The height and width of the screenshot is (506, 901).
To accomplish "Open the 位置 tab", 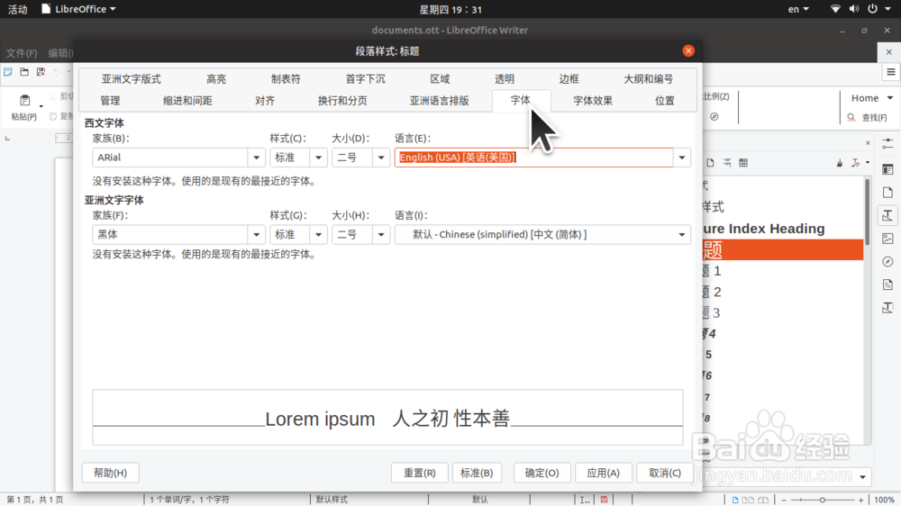I will [x=665, y=101].
